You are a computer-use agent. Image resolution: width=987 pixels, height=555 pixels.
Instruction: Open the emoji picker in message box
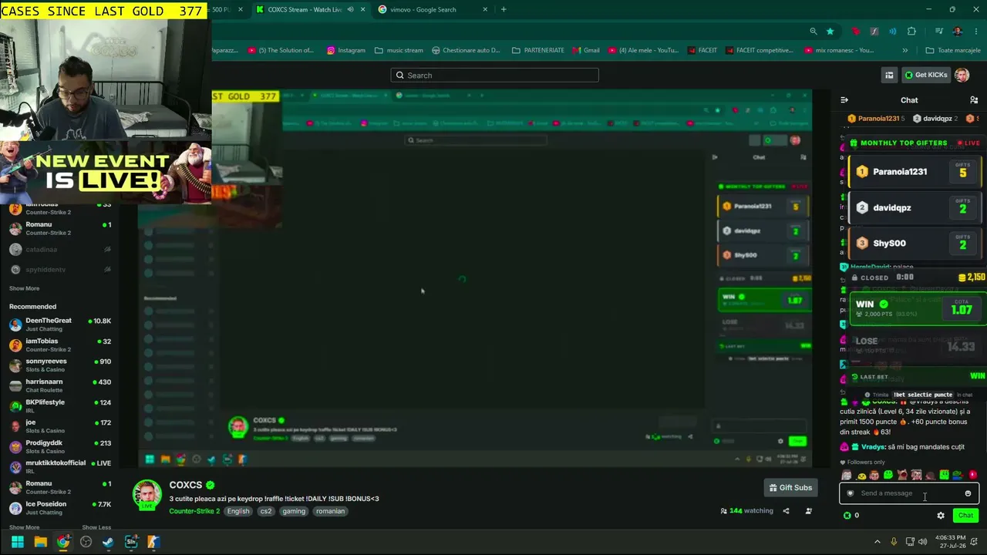coord(968,493)
